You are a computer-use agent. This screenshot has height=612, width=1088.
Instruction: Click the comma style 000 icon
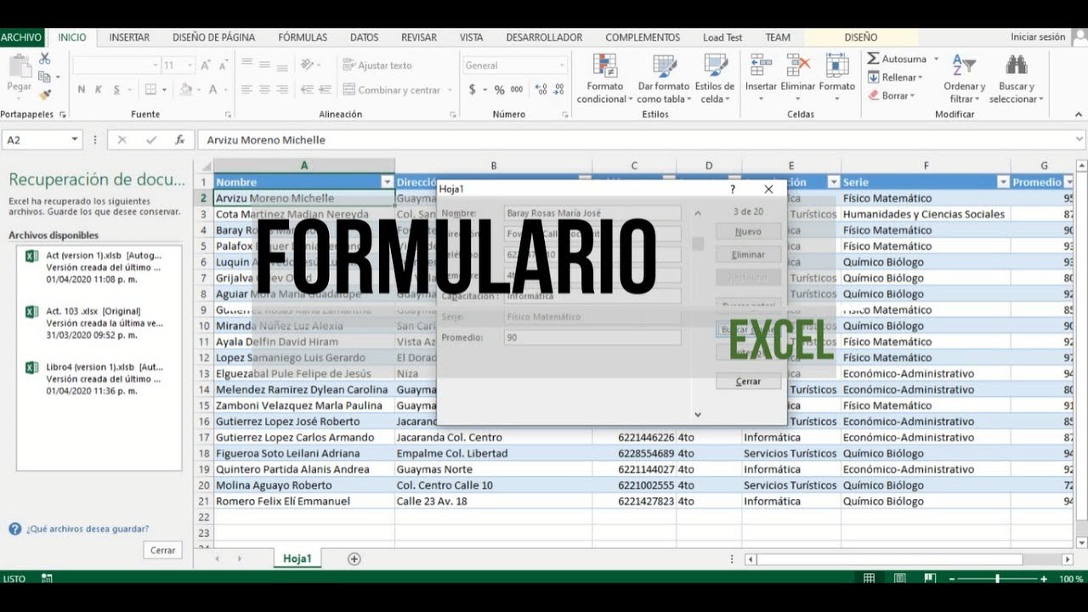coord(517,89)
